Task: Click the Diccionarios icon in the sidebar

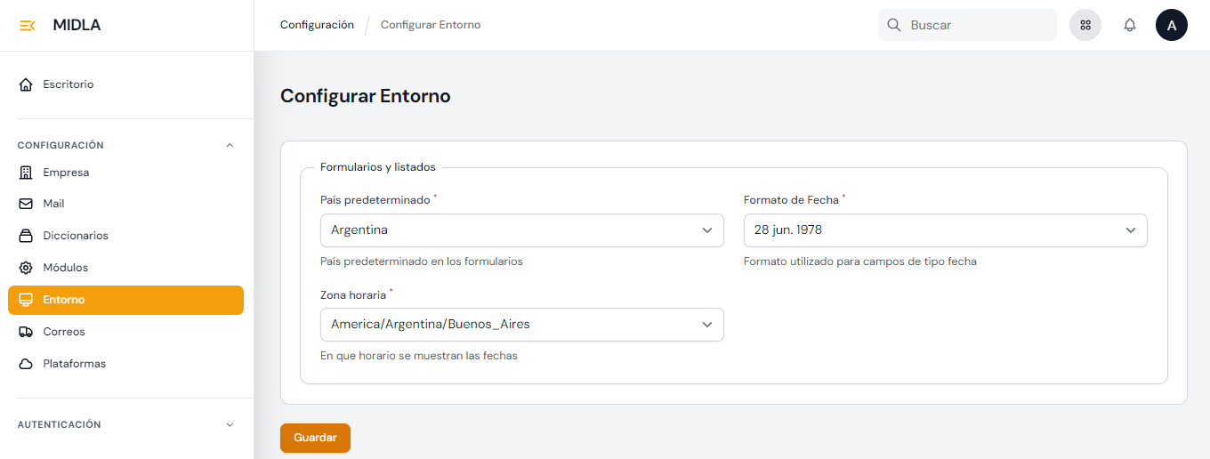Action: 26,236
